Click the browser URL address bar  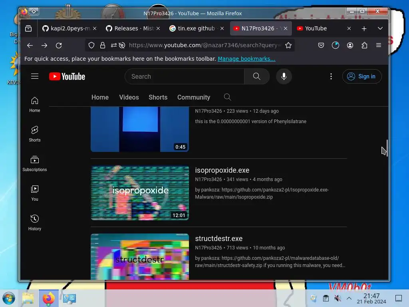[x=205, y=46]
